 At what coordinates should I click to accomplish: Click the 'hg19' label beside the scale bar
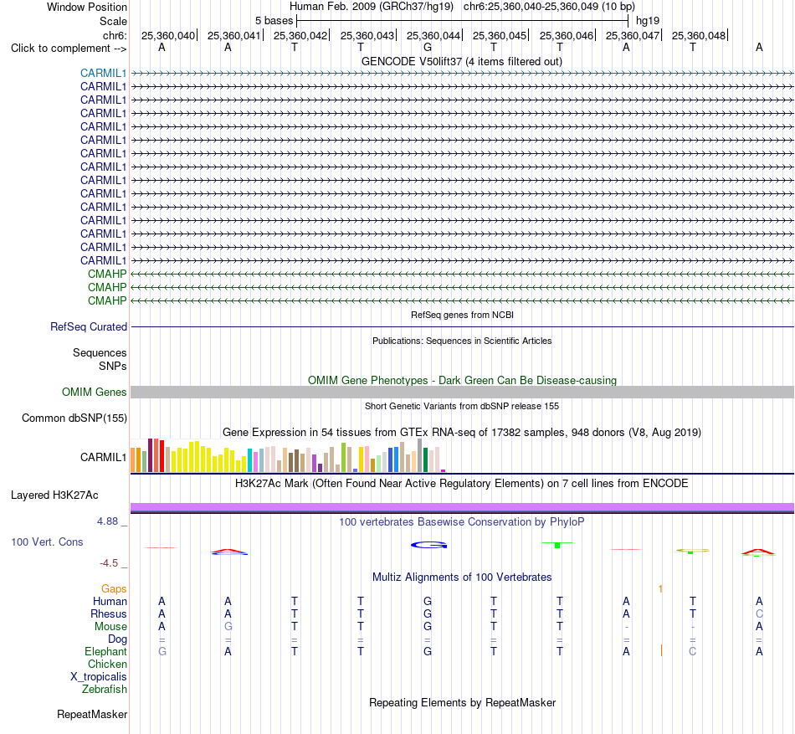coord(648,21)
